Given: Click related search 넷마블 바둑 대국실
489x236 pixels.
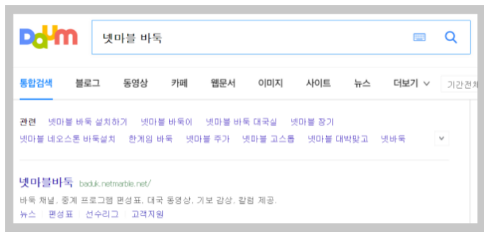Looking at the screenshot, I should point(241,122).
